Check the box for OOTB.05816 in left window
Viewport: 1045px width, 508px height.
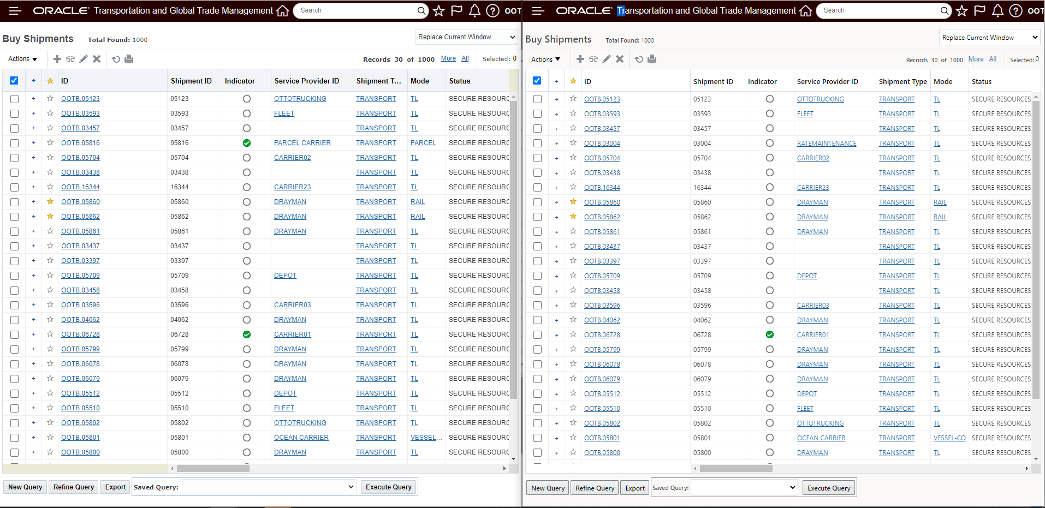click(x=14, y=143)
